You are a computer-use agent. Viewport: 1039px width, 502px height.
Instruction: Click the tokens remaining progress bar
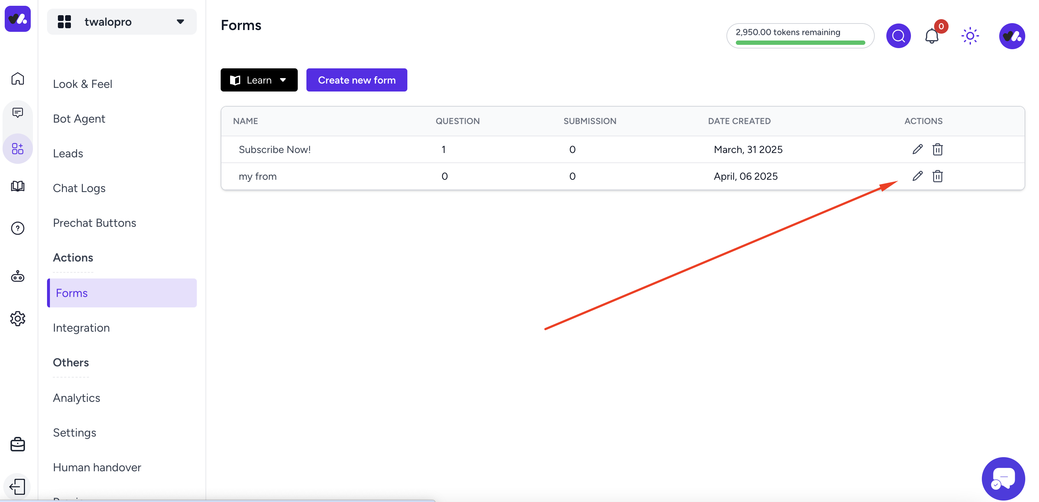[800, 42]
